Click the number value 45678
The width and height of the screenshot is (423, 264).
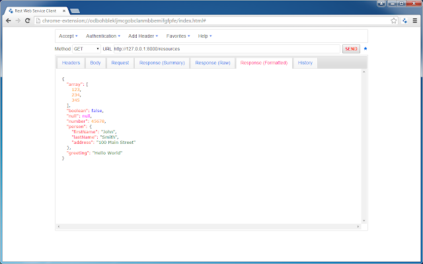click(98, 121)
